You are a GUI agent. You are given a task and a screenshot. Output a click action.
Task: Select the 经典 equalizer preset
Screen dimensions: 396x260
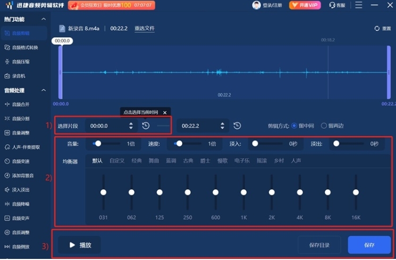[137, 161]
